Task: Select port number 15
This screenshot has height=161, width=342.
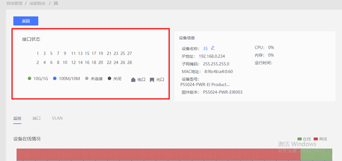Action: coord(87,53)
